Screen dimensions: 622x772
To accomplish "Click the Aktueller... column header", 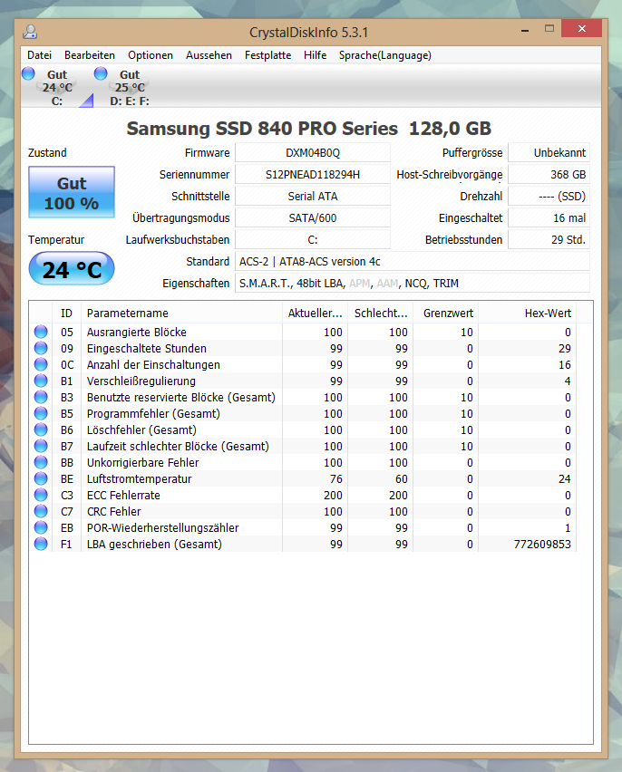I will (315, 314).
